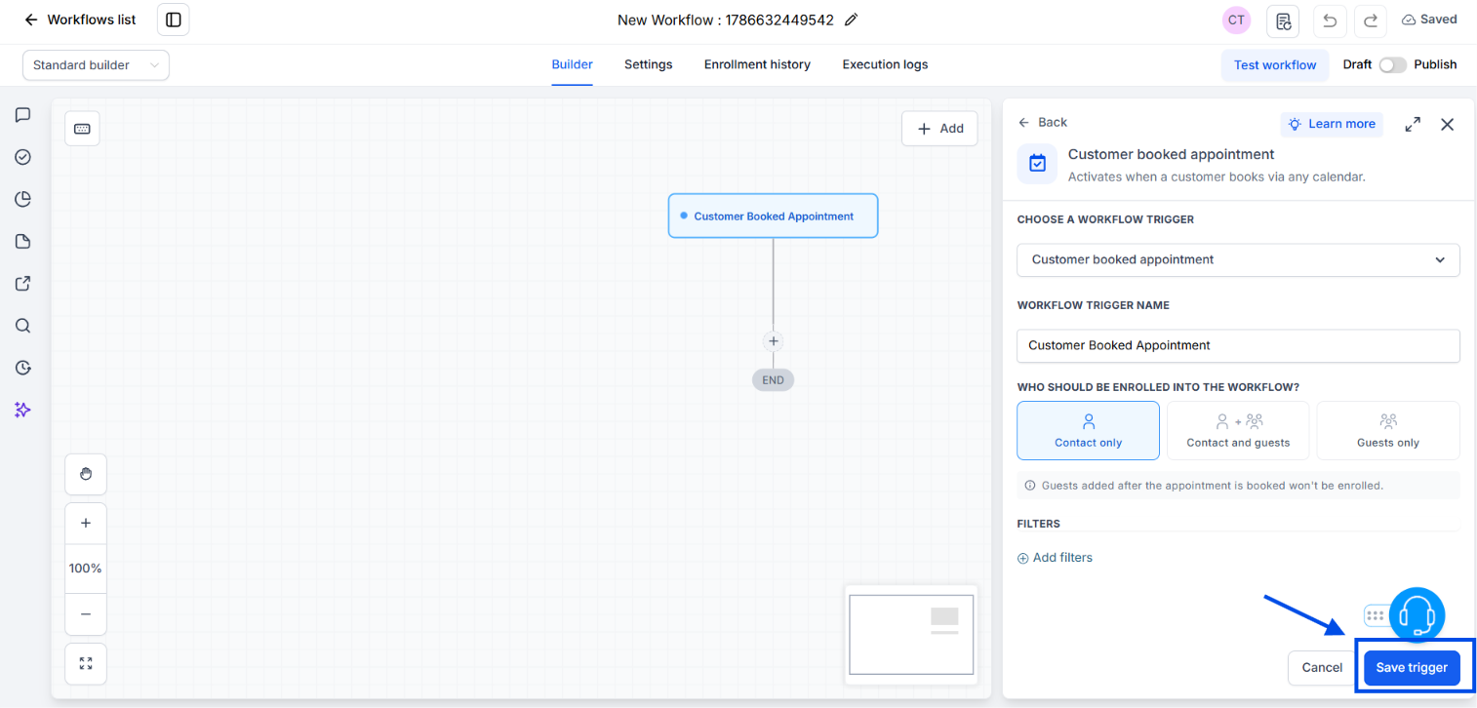This screenshot has height=708, width=1477.
Task: Open the AI sparkles sidebar icon
Action: pyautogui.click(x=23, y=410)
